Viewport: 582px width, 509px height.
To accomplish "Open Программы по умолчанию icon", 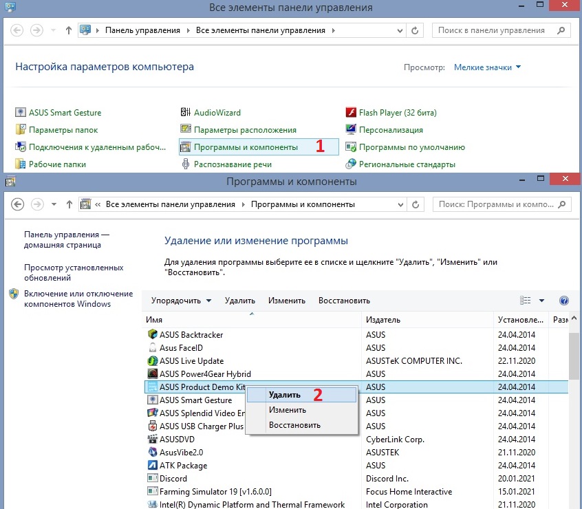I will 351,147.
